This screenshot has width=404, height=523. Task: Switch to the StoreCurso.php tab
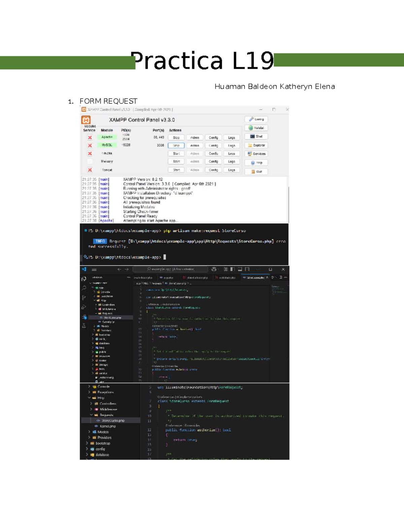pyautogui.click(x=255, y=276)
